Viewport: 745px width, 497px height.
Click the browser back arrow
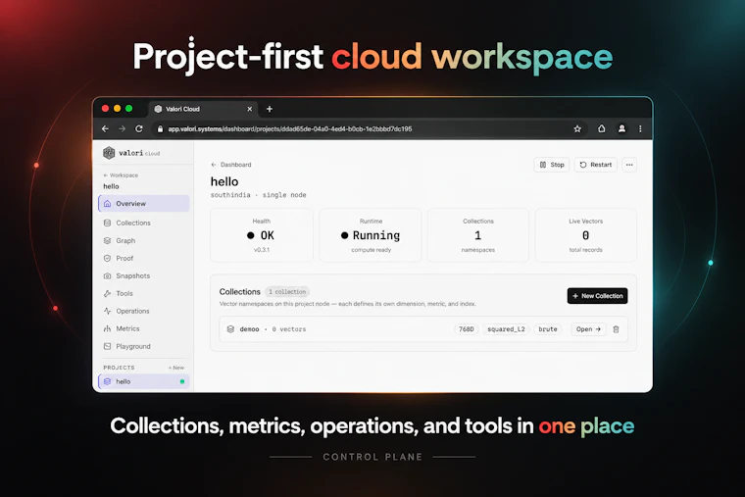pos(105,128)
